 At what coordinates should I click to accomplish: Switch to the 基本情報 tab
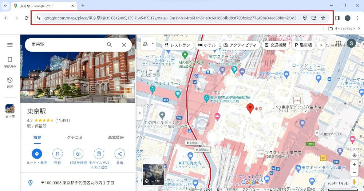[116, 138]
